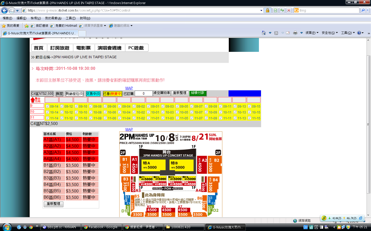The width and height of the screenshot is (371, 231).
Task: Open the recent pages dropdown arrow
Action: pyautogui.click(x=18, y=11)
